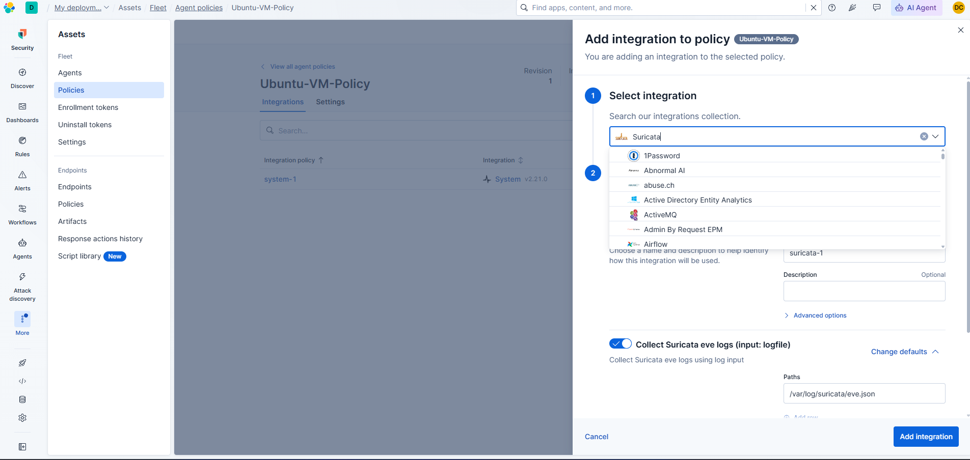970x460 pixels.
Task: Cancel adding the integration
Action: click(x=597, y=437)
